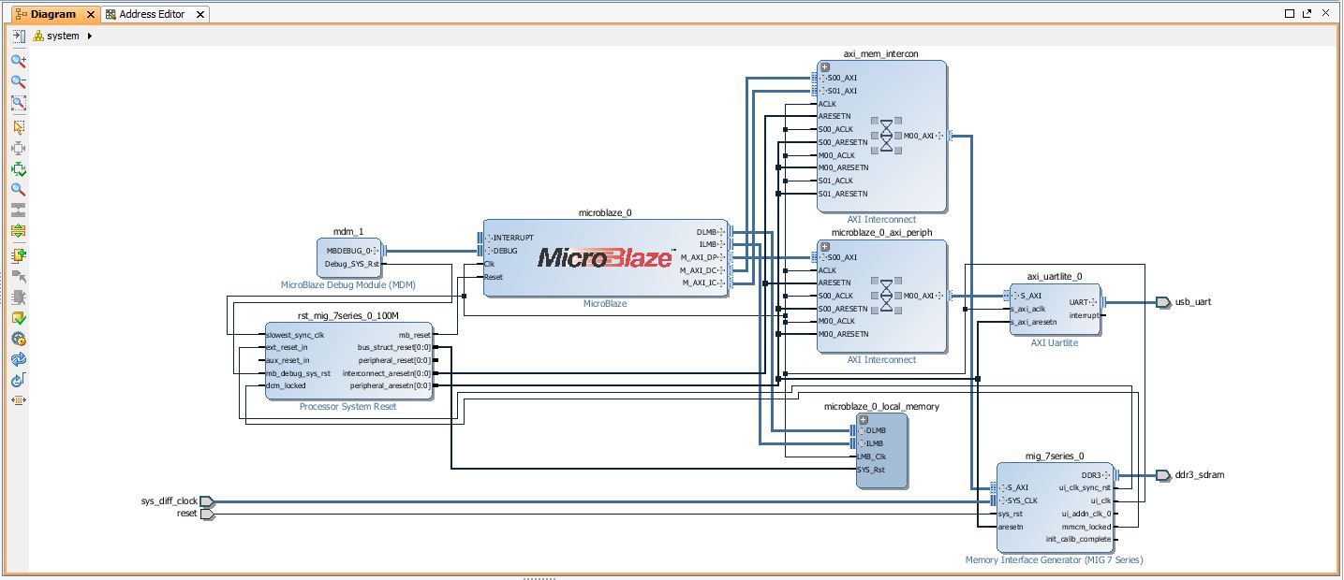Click the green auto-fit selection icon
Screen dimensions: 1344x580
coord(18,169)
